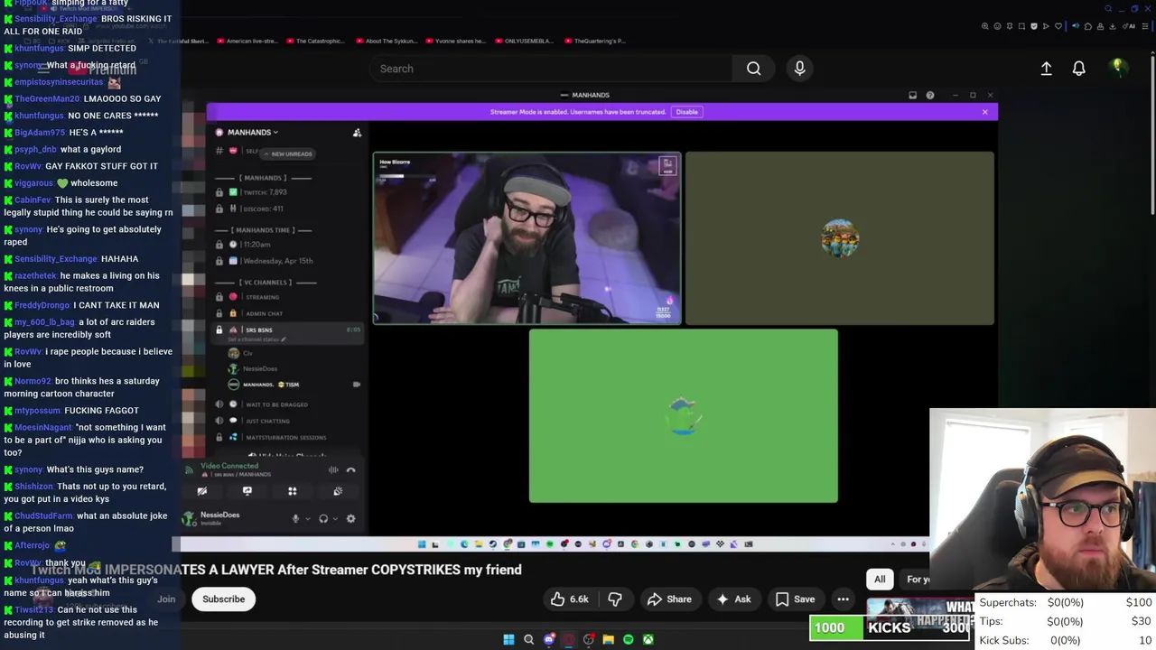Expand headphone output options arrow
The width and height of the screenshot is (1156, 650).
tap(335, 519)
